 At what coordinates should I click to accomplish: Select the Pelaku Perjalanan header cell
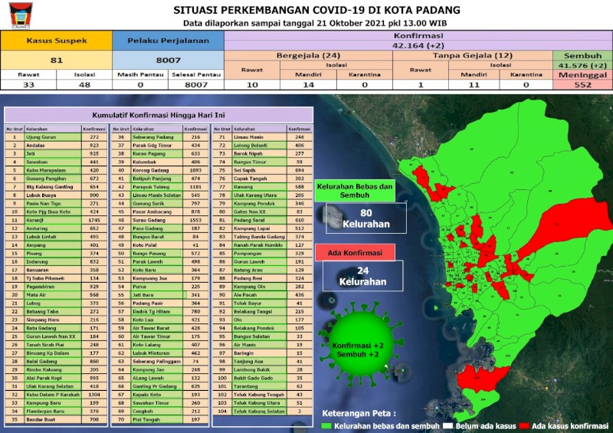[x=168, y=41]
